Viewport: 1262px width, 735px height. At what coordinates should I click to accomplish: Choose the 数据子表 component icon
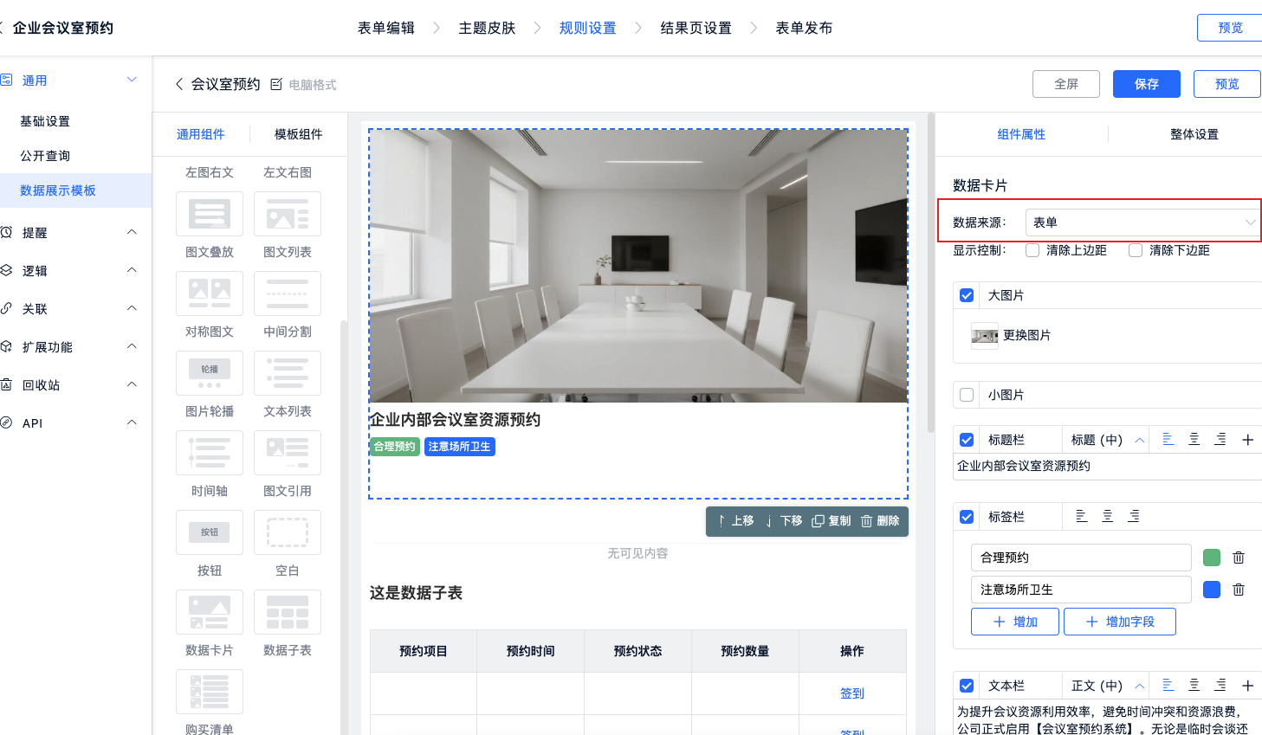coord(287,612)
